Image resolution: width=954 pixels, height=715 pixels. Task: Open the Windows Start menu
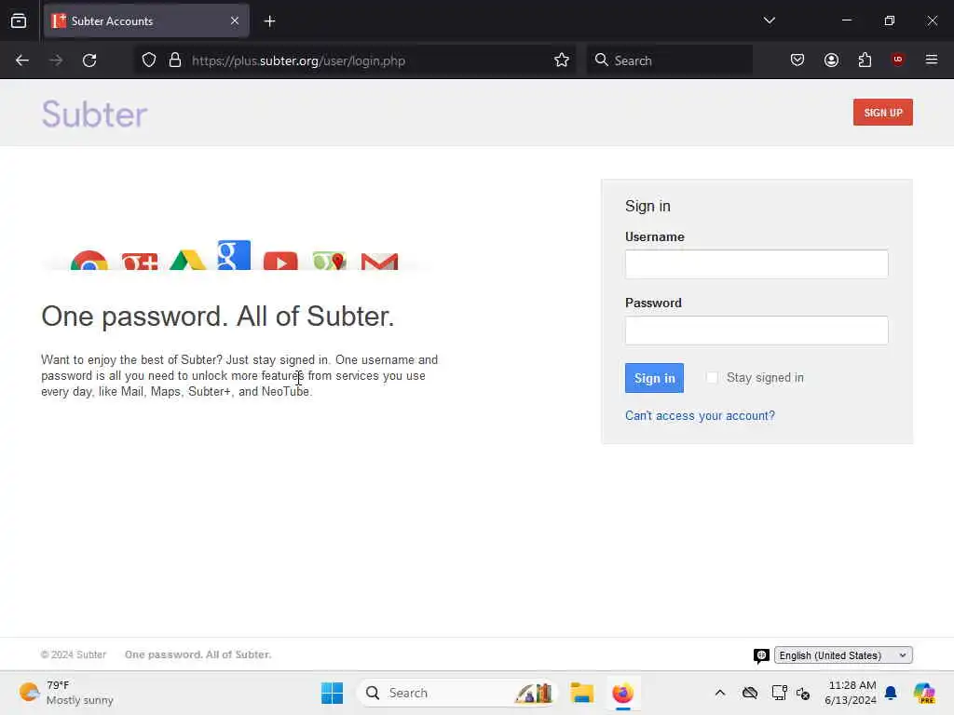point(333,693)
